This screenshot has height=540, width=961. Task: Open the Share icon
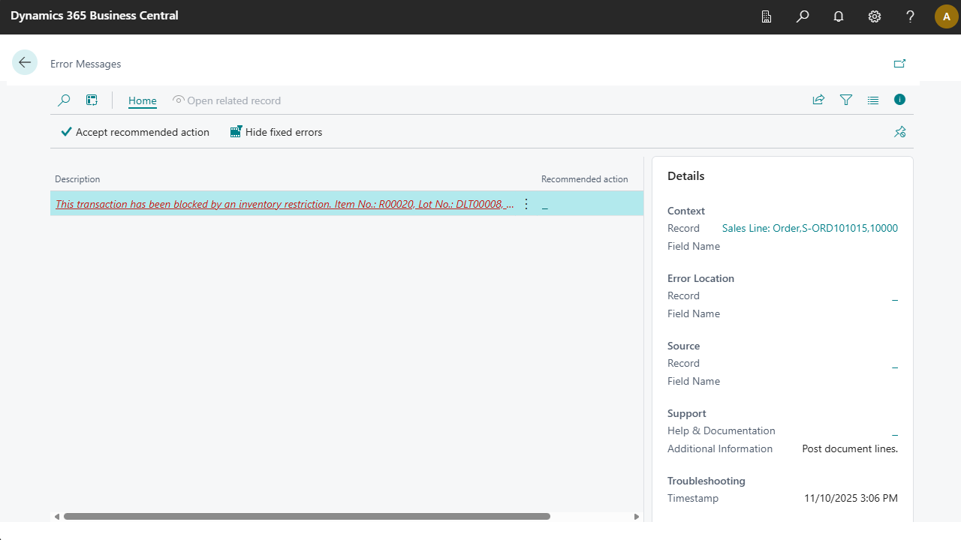(818, 100)
